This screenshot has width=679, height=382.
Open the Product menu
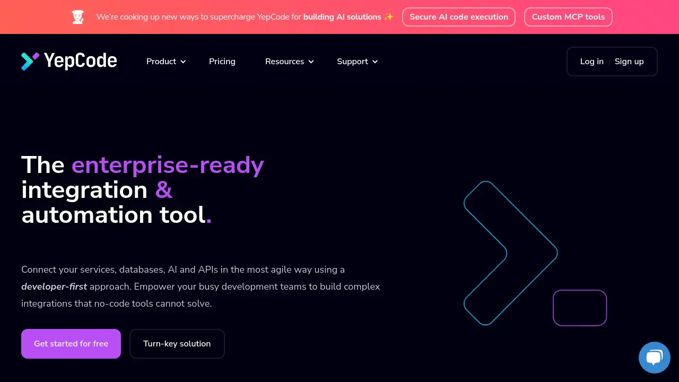[x=161, y=62]
